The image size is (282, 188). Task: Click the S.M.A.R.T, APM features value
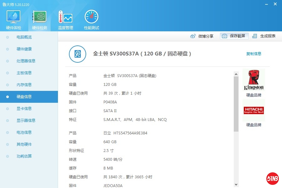point(135,120)
